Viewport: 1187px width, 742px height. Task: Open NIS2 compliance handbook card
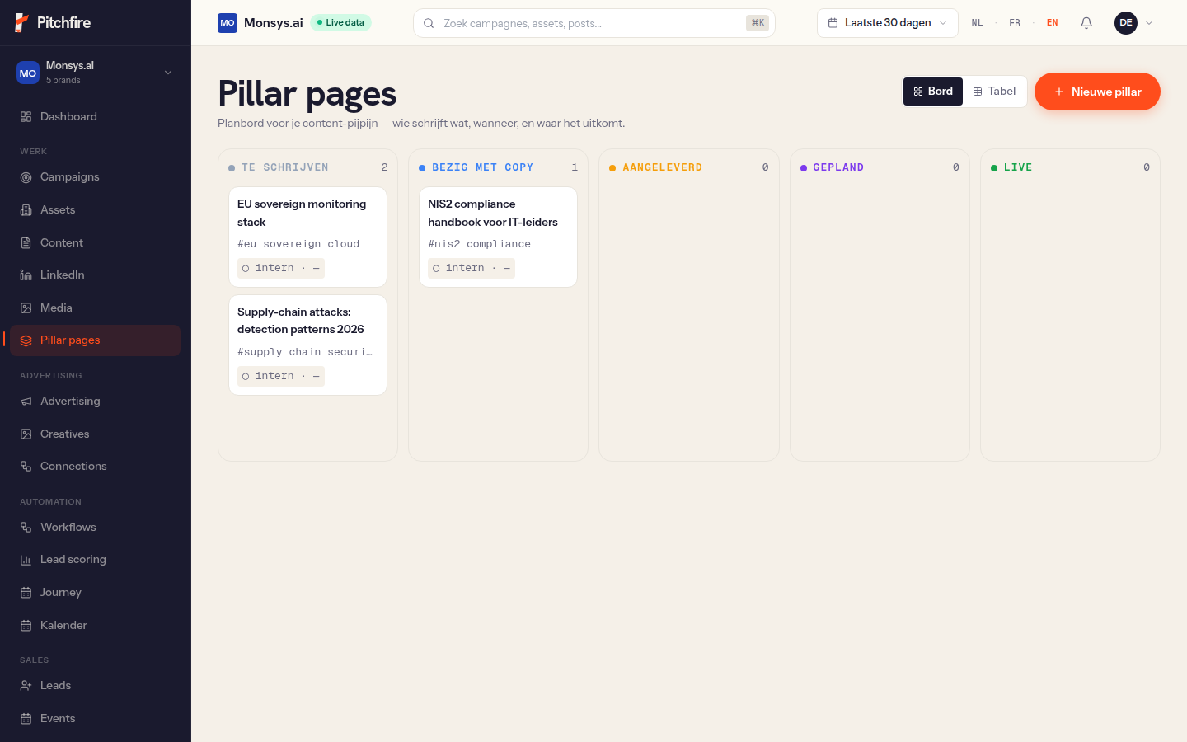pos(498,237)
